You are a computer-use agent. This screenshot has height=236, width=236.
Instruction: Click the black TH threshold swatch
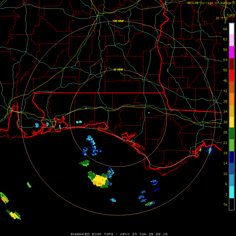[x=232, y=204]
